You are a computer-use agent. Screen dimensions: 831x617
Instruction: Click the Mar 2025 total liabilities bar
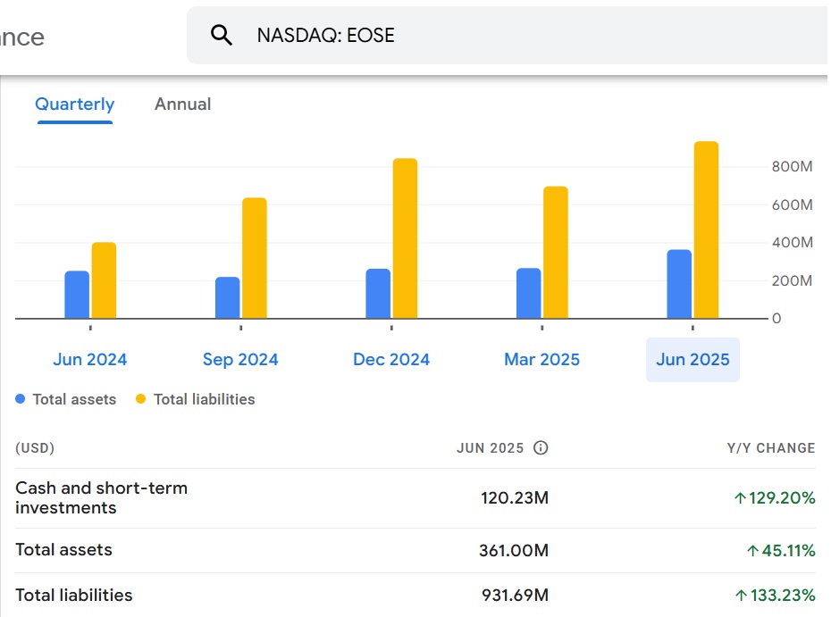[x=556, y=252]
